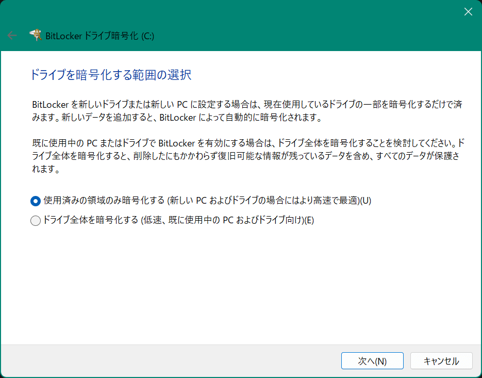Click the BitLocker key icon beside the title
Screen dimensions: 482x378
(x=36, y=35)
